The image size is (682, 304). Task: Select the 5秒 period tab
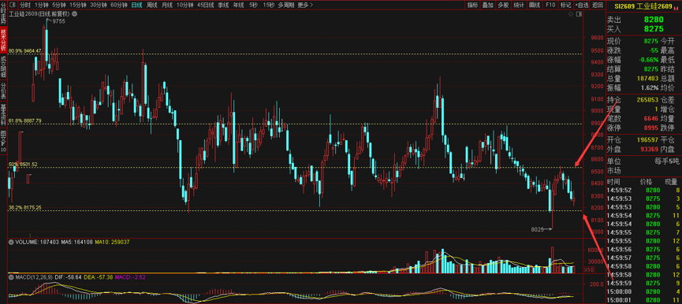tap(253, 6)
